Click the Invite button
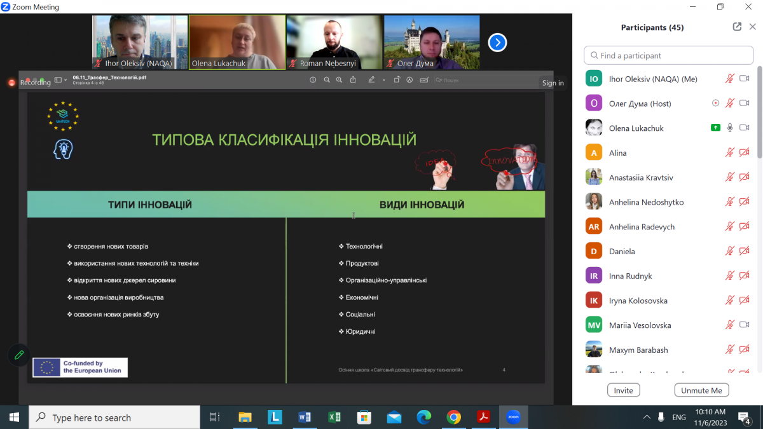The height and width of the screenshot is (429, 763). coord(623,390)
